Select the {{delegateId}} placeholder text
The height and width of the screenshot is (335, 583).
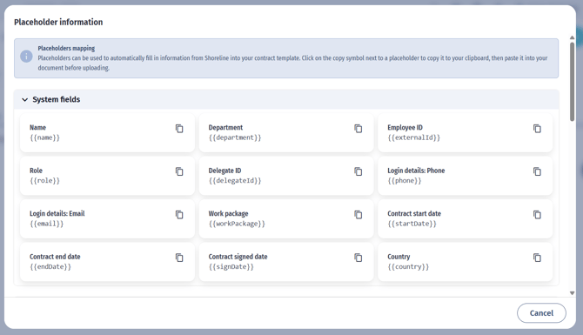235,181
